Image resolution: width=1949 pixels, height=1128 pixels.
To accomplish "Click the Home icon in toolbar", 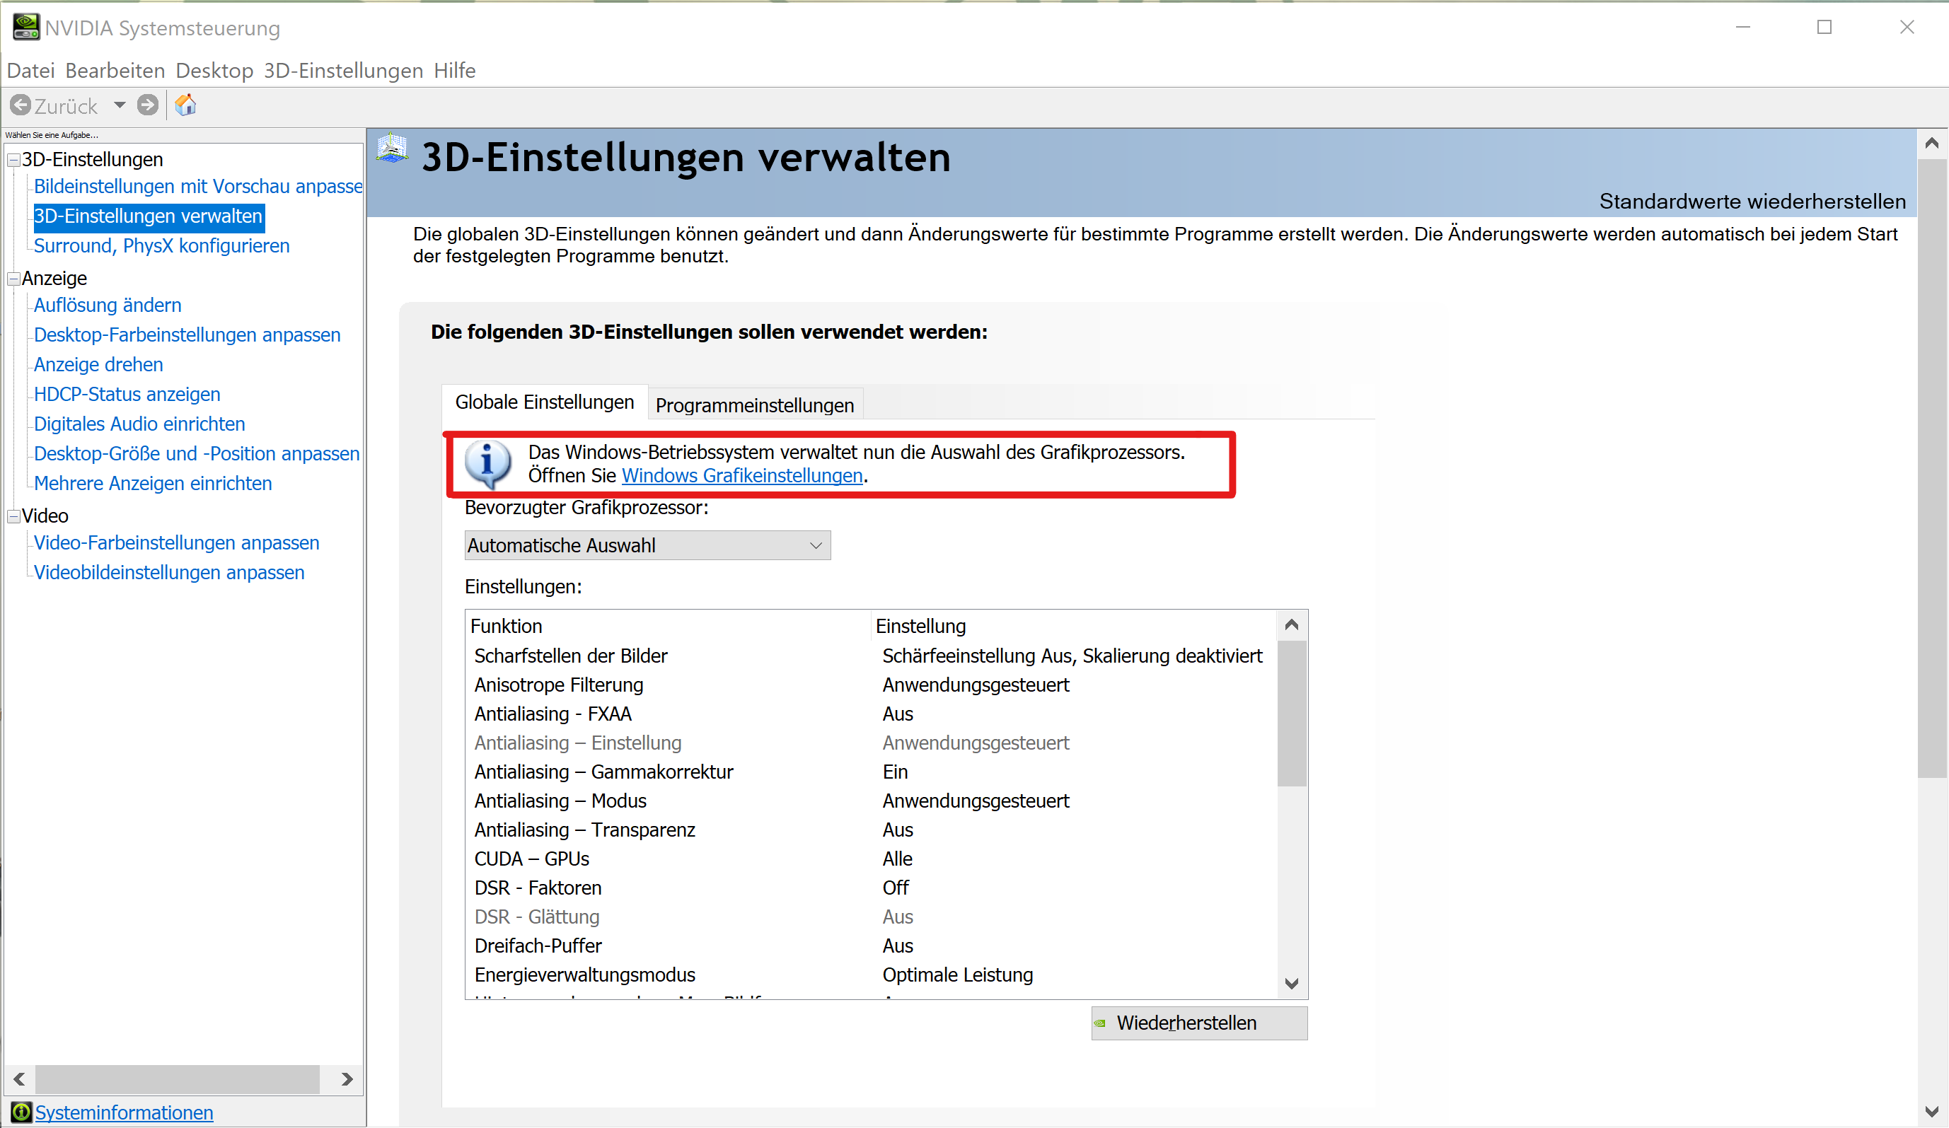I will tap(185, 105).
